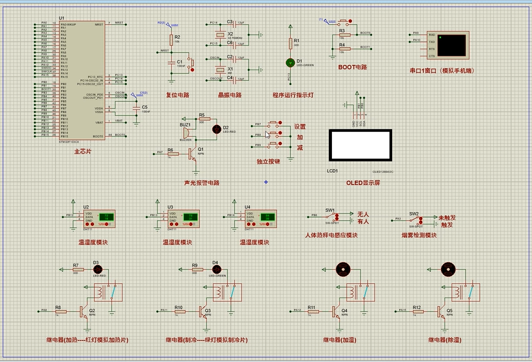Select the red LED D2 in alarm circuit
Image resolution: width=532 pixels, height=362 pixels.
click(216, 129)
